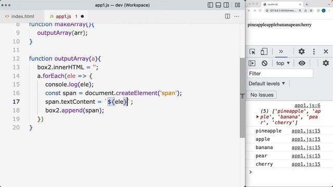The height and width of the screenshot is (187, 333).
Task: Toggle the bottom panel layout icon
Action: (219, 5)
